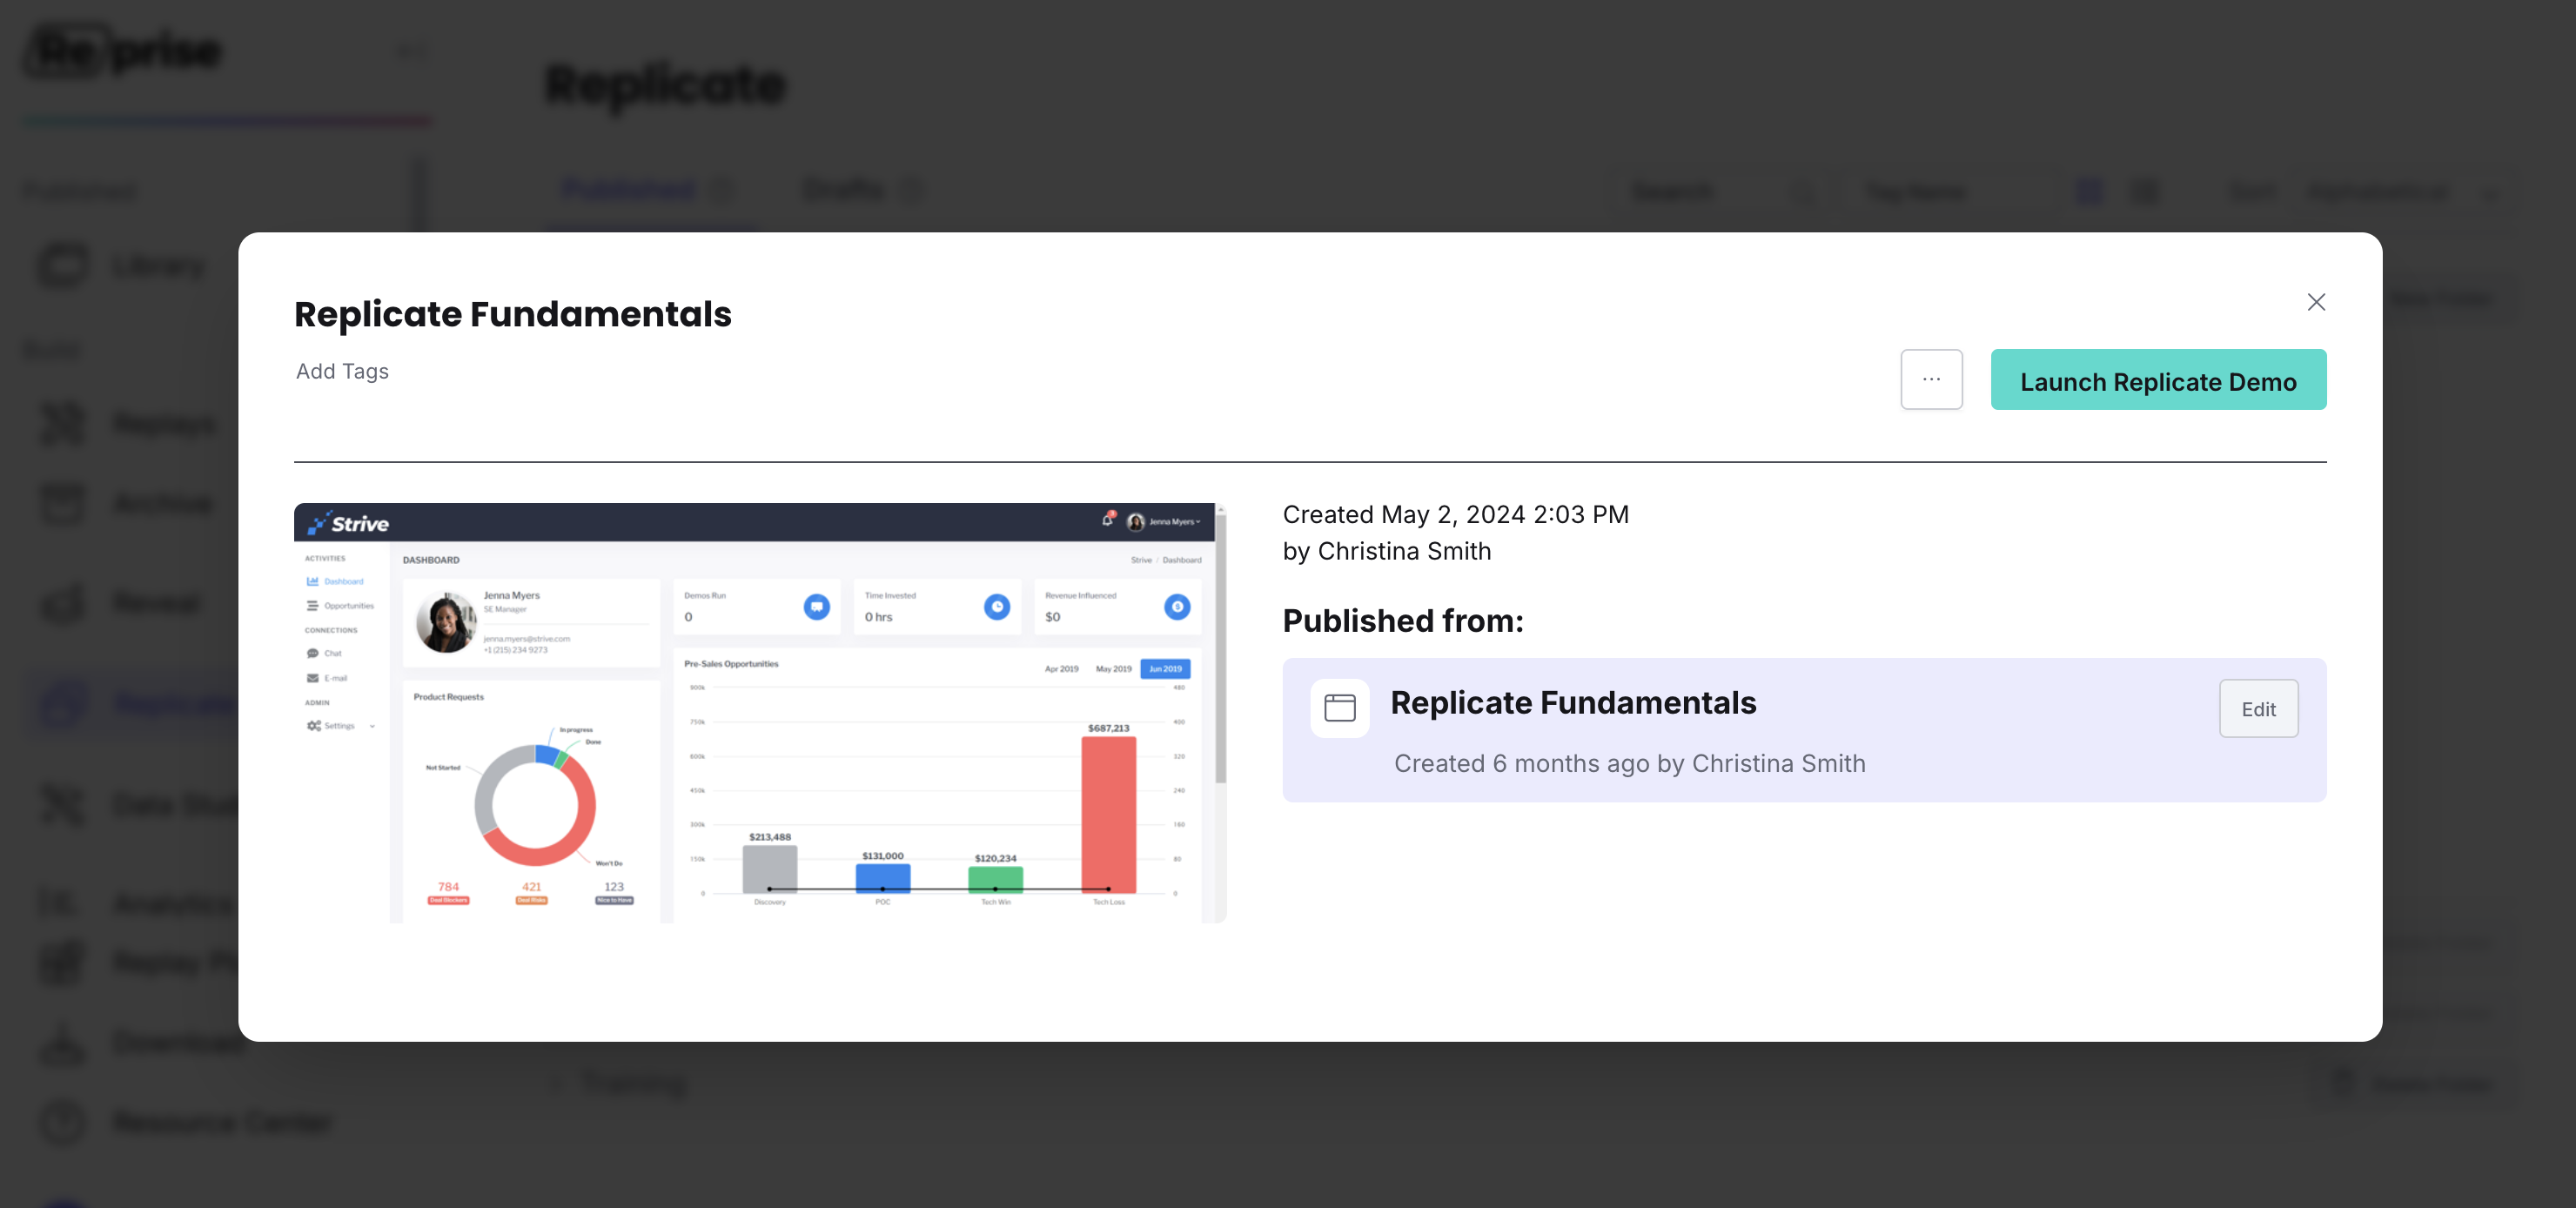The height and width of the screenshot is (1208, 2576).
Task: Click 'Created May 2, 2024 2:03 PM' text
Action: click(x=1455, y=515)
